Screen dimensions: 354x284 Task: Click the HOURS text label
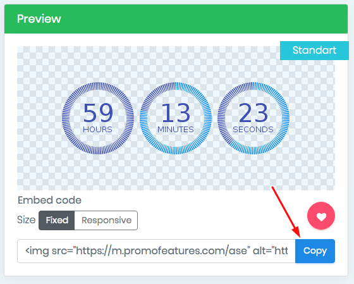(x=97, y=130)
